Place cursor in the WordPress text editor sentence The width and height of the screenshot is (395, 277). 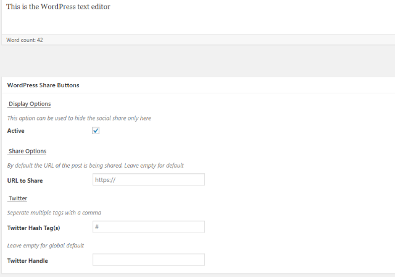click(58, 7)
